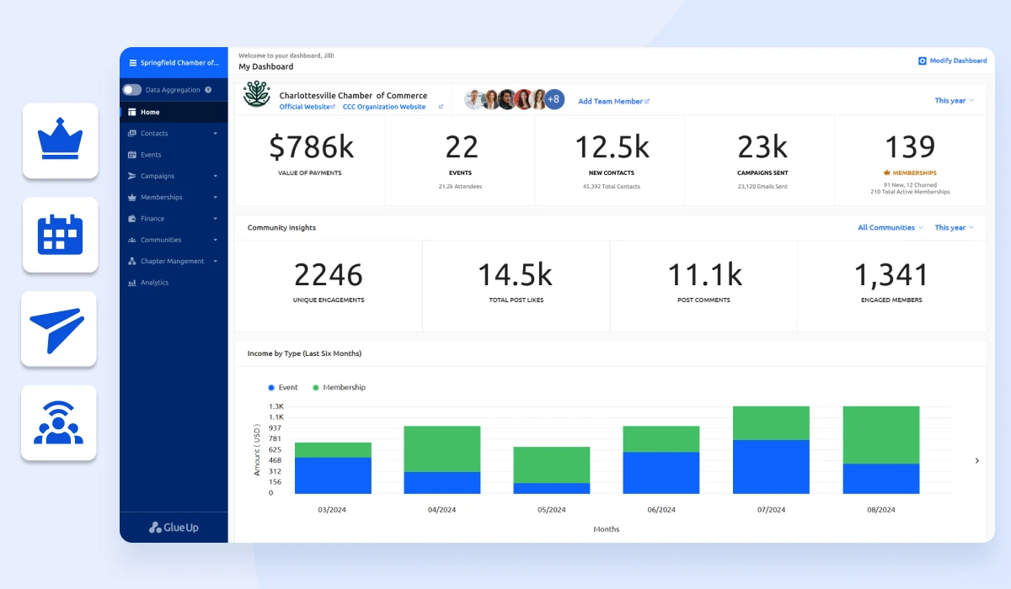The width and height of the screenshot is (1011, 589).
Task: Open the Official Website link
Action: point(303,105)
